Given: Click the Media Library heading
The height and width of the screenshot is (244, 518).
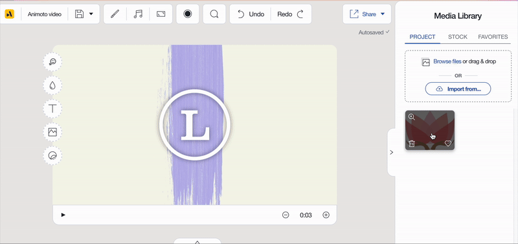Looking at the screenshot, I should [x=458, y=16].
